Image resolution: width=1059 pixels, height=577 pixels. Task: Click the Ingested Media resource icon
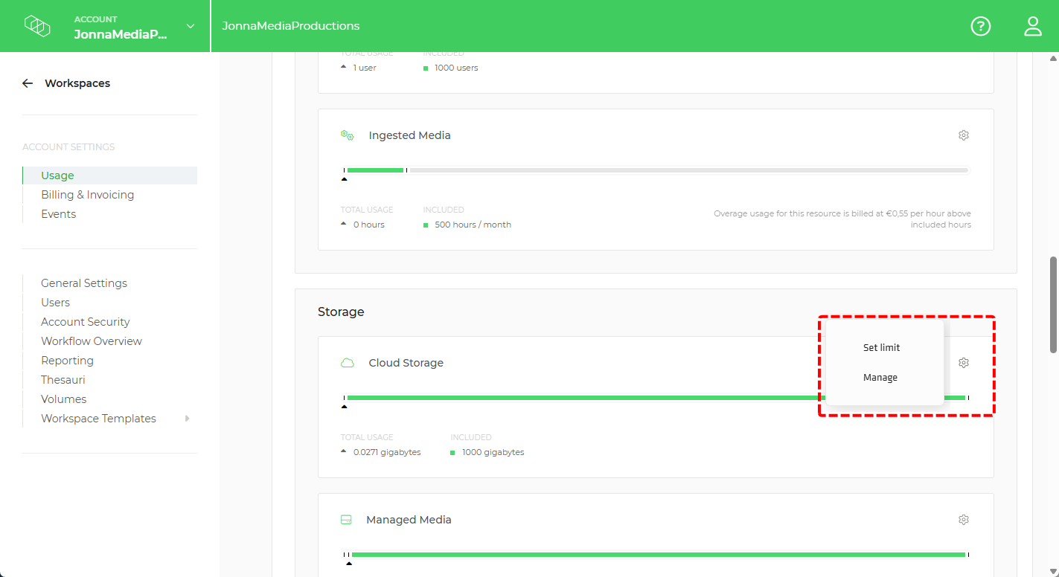347,135
